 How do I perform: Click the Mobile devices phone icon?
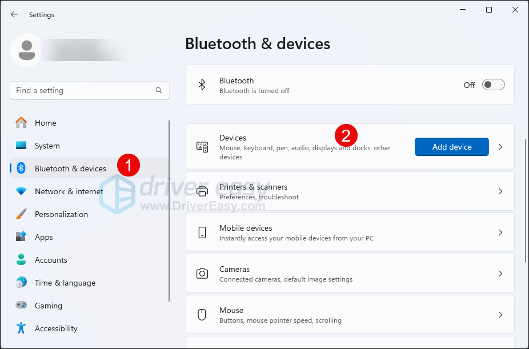coord(202,232)
